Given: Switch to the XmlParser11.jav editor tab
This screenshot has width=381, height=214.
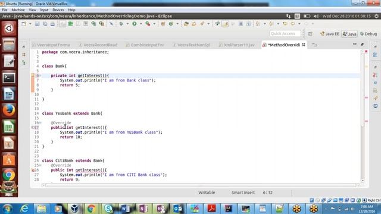Looking at the screenshot, I should click(x=237, y=45).
